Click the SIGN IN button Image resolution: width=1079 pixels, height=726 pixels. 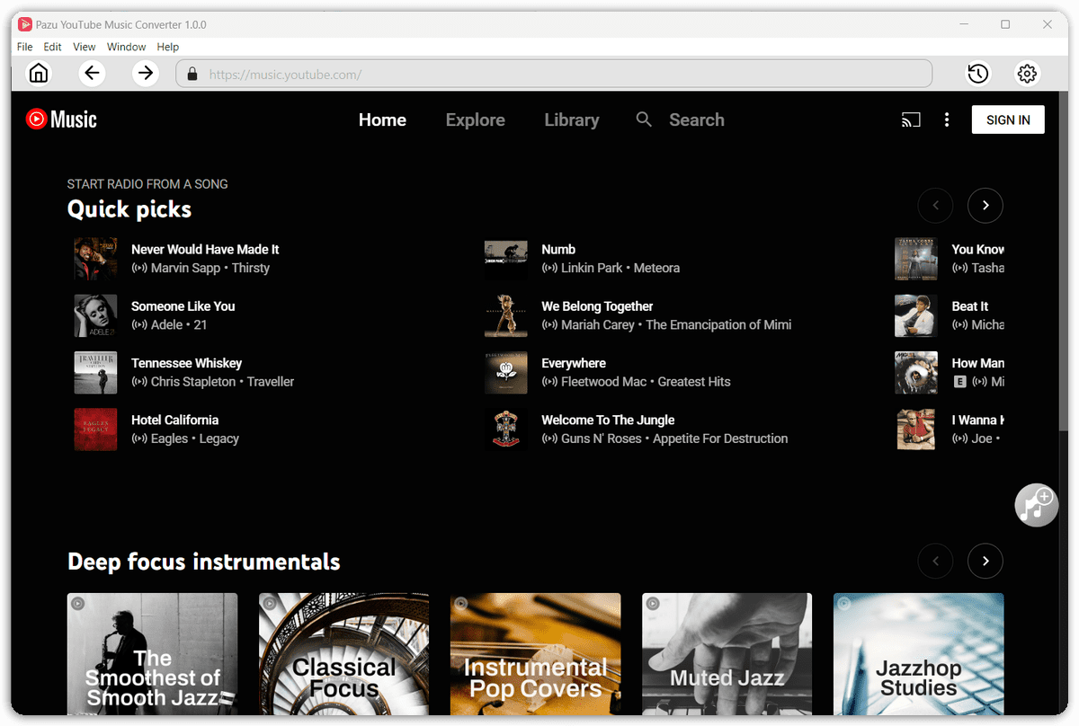1008,120
